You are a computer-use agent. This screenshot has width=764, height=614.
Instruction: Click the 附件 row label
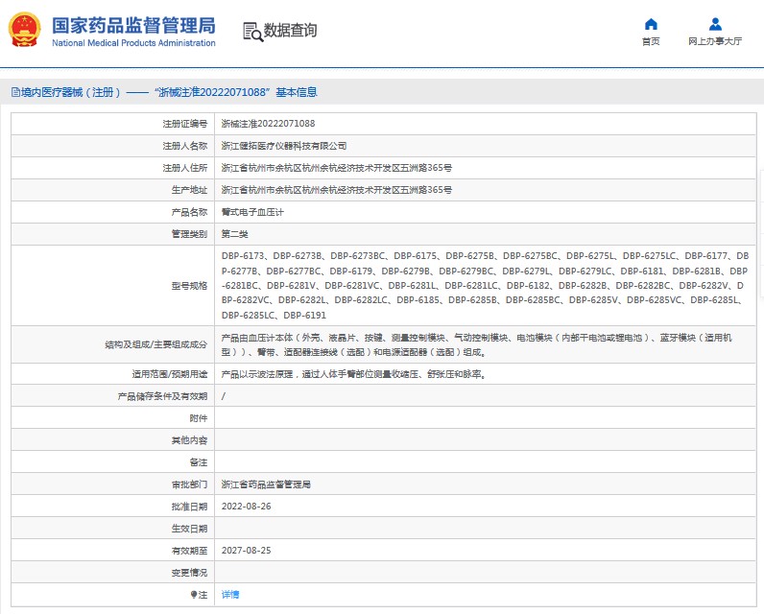click(x=199, y=418)
